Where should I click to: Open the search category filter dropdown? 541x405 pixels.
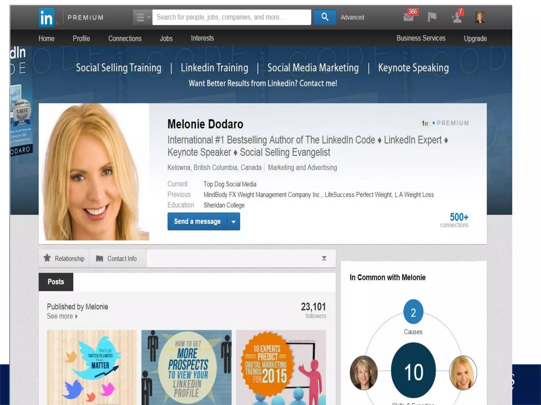[x=143, y=17]
